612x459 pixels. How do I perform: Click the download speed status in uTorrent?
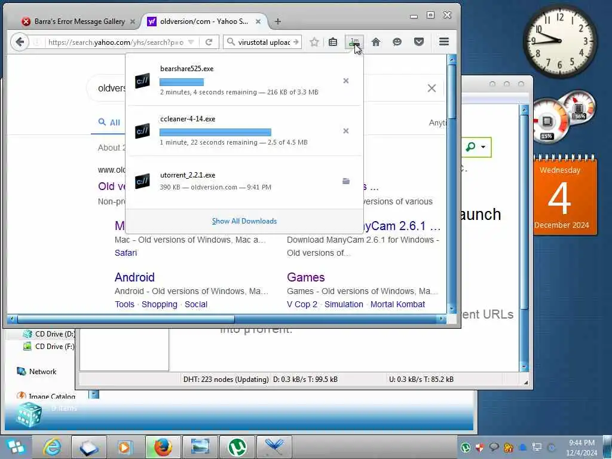pyautogui.click(x=305, y=380)
